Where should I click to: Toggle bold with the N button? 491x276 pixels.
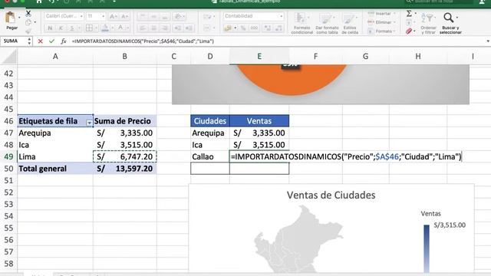click(50, 28)
